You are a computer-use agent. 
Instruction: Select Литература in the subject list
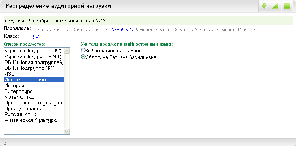(x=34, y=91)
